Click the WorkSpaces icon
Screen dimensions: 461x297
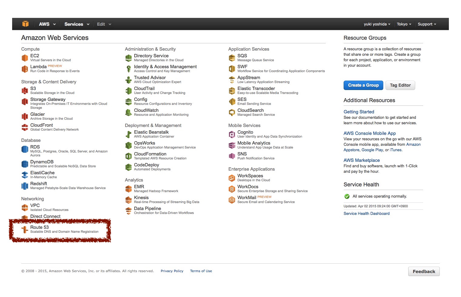232,178
